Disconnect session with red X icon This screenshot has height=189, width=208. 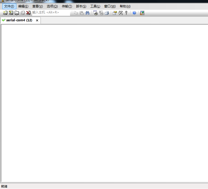[x=28, y=13]
